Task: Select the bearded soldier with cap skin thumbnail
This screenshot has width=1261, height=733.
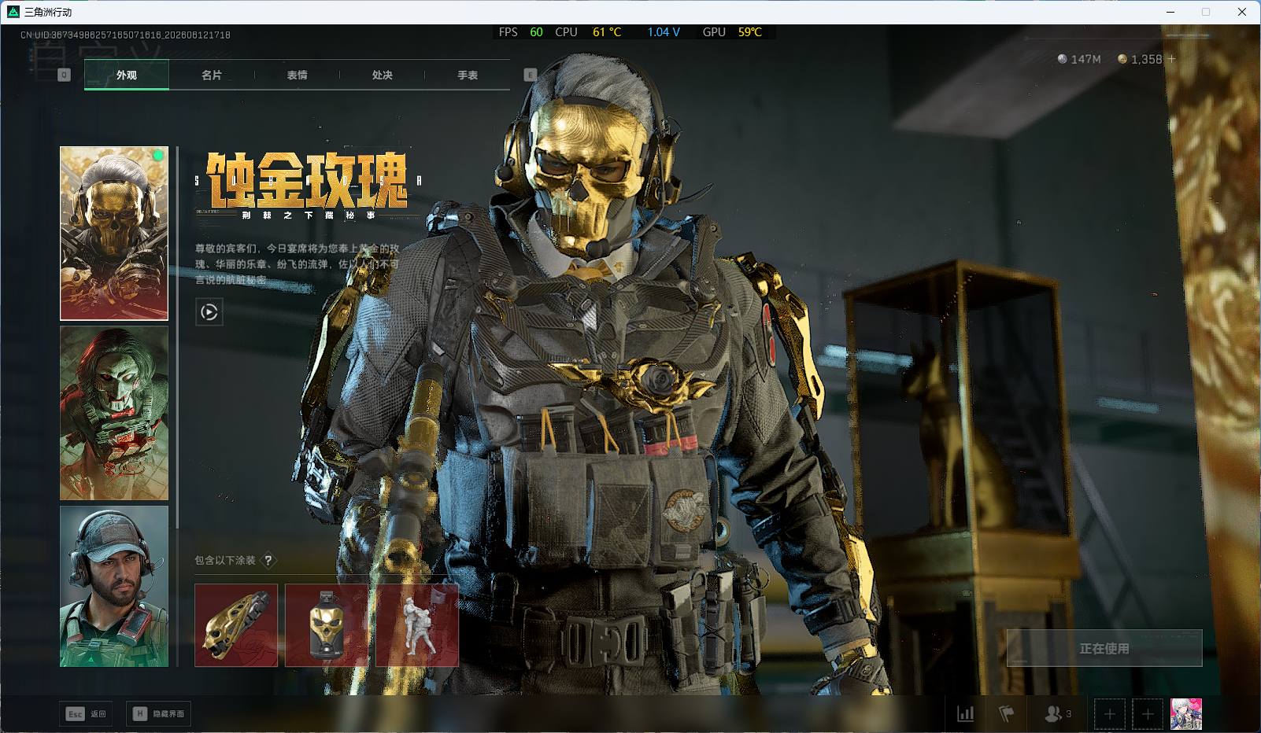Action: pos(114,586)
